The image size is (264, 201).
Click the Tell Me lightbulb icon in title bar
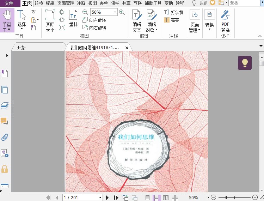tap(194, 3)
